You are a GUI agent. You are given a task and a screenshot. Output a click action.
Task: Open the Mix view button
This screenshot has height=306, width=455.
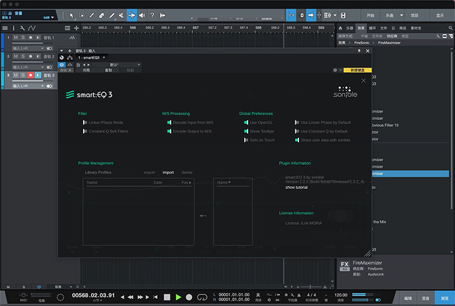point(425,298)
